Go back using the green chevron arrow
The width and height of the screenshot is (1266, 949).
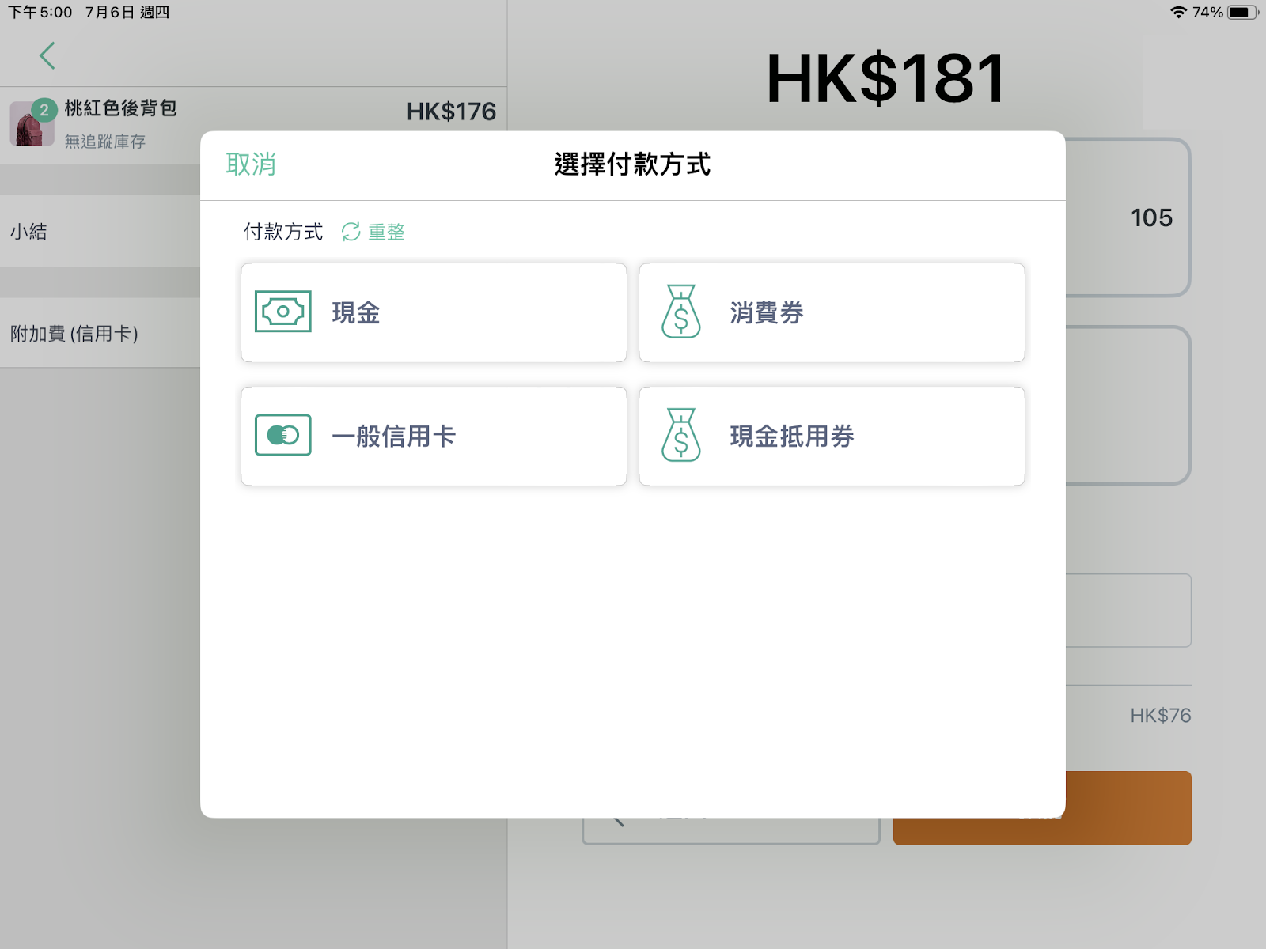coord(47,55)
